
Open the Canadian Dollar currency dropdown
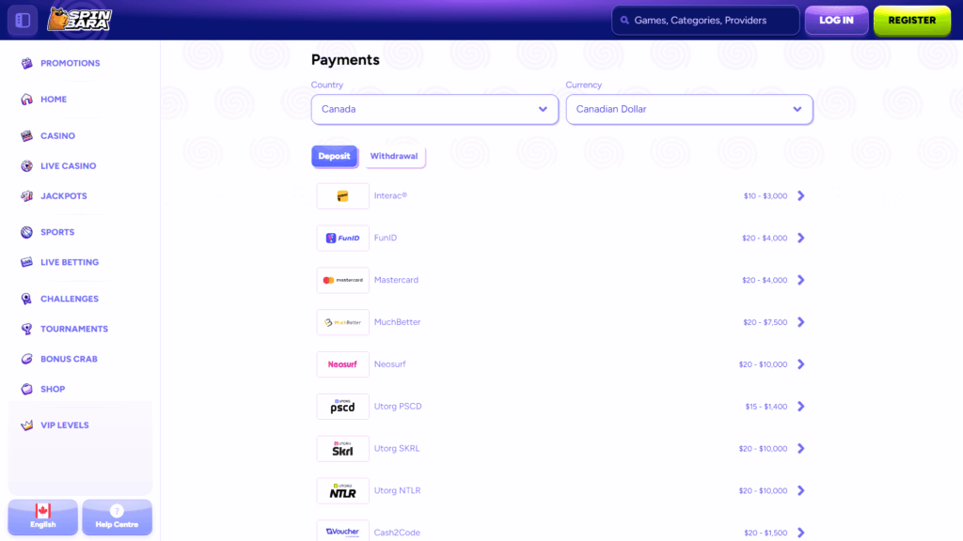[x=689, y=110]
